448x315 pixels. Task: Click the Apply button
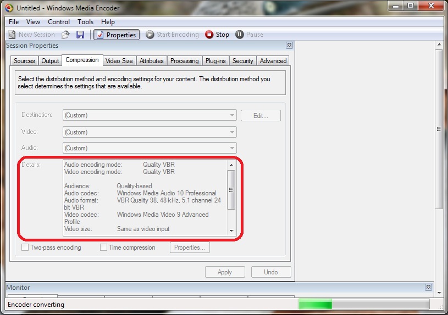[225, 272]
